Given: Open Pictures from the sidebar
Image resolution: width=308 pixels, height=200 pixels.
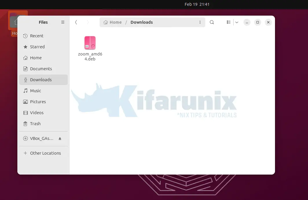Looking at the screenshot, I should click(38, 102).
